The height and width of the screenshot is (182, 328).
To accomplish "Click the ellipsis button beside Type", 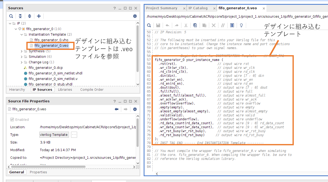I will (74, 135).
